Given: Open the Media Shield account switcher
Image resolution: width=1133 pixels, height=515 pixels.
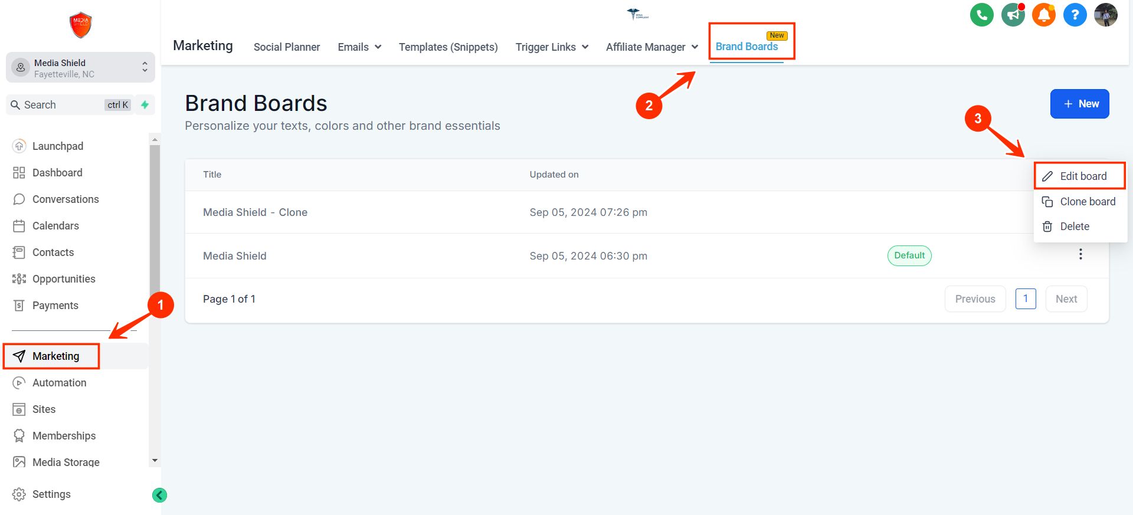Looking at the screenshot, I should 80,68.
